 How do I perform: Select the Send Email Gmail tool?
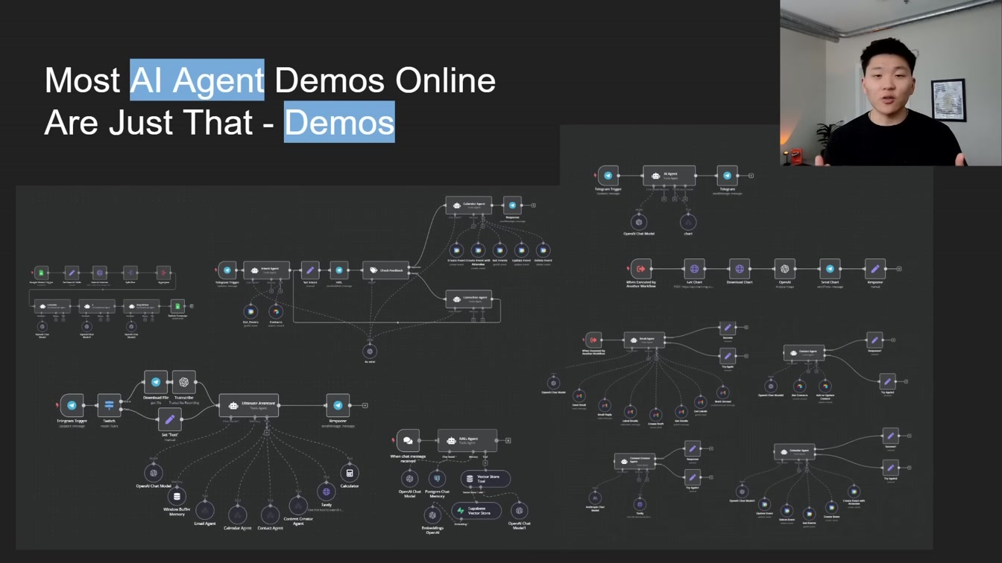pos(579,396)
